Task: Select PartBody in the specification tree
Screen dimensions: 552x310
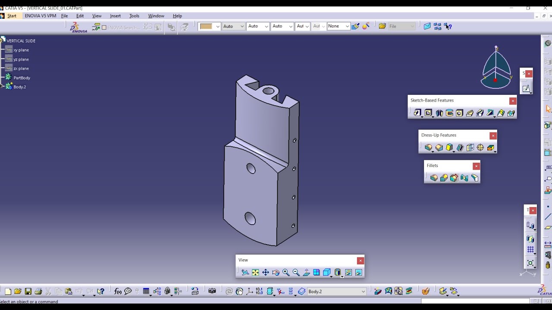Action: (22, 78)
